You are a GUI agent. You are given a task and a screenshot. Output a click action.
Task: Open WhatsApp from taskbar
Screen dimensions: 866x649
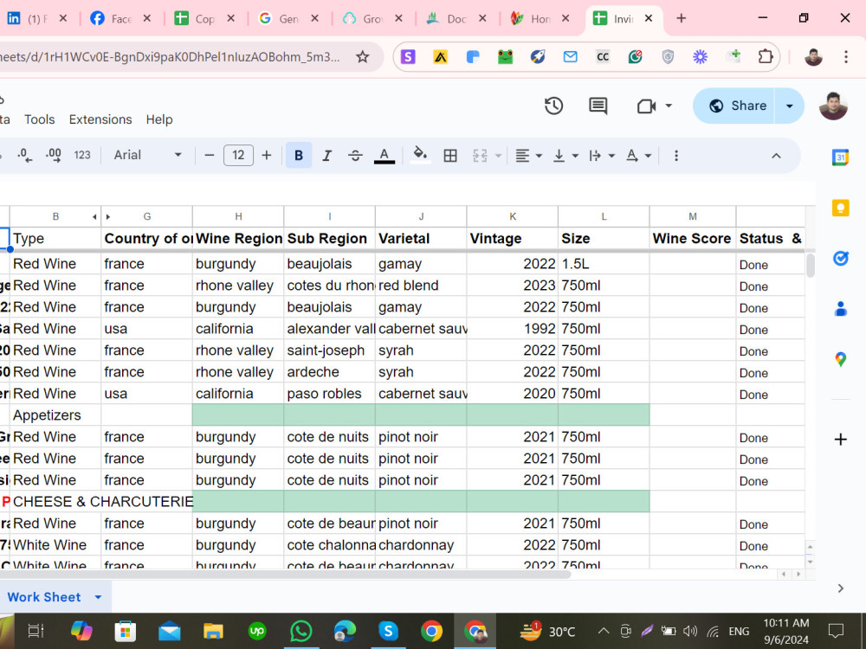click(x=301, y=630)
